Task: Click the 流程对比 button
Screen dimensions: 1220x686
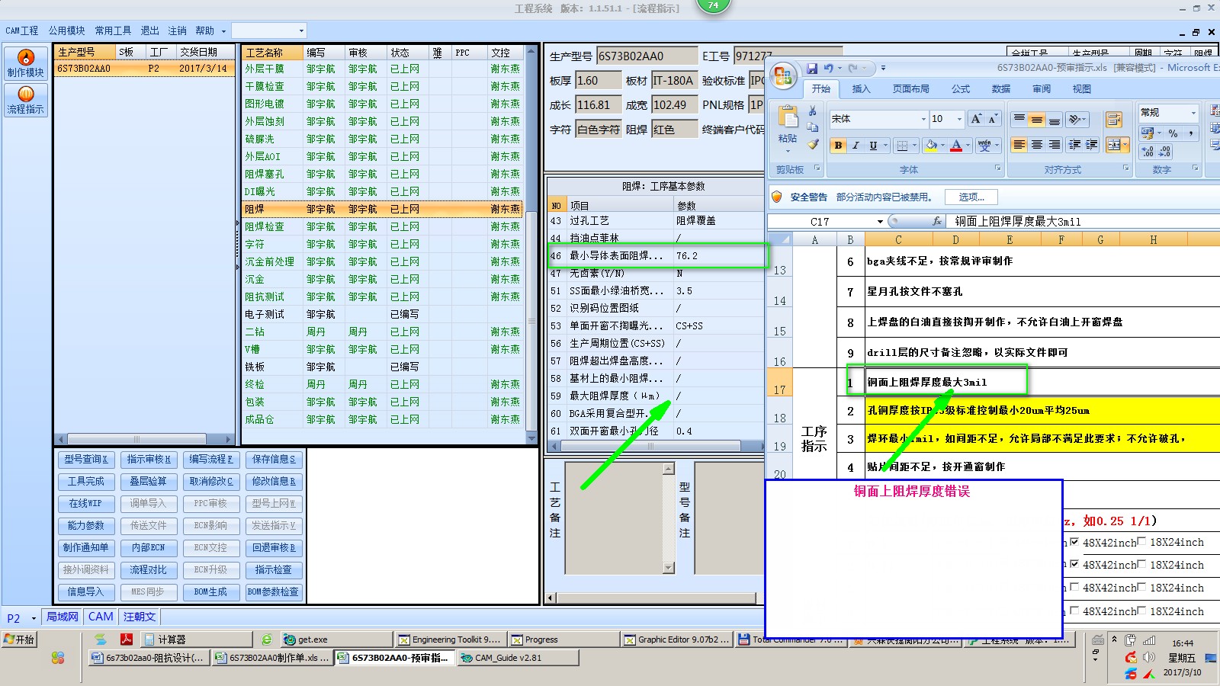Action: pos(148,570)
